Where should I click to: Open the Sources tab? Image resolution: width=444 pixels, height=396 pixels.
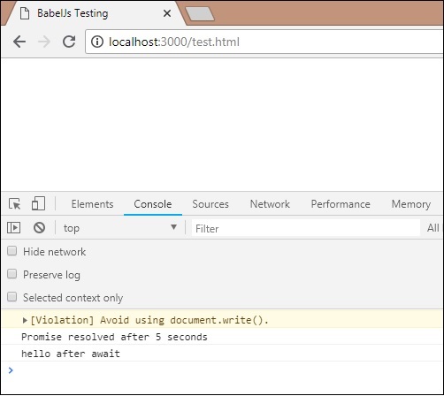point(211,204)
